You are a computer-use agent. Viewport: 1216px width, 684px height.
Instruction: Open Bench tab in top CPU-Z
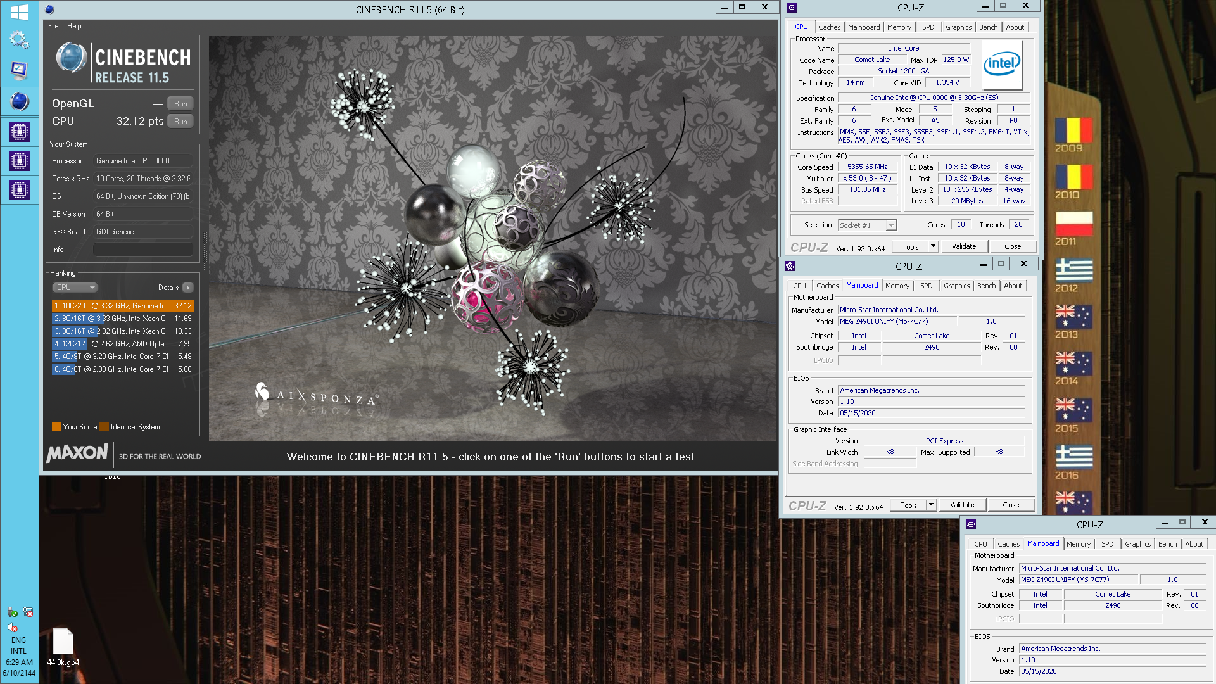pos(988,27)
